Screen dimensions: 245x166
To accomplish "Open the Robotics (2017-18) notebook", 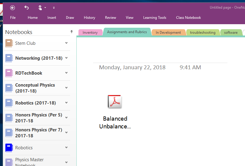I will [37, 103].
